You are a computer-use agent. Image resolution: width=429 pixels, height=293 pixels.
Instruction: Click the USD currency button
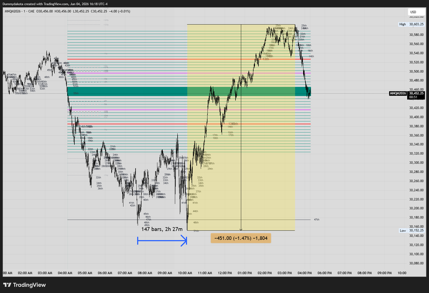click(x=416, y=12)
